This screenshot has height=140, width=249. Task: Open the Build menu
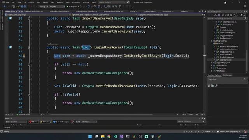(39, 2)
